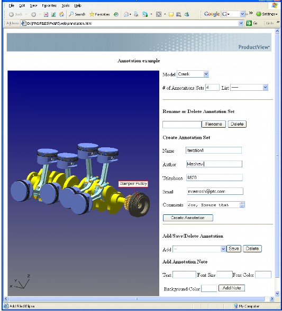Click the rename annotation set text field
Screen dimensions: 282x311
182,125
